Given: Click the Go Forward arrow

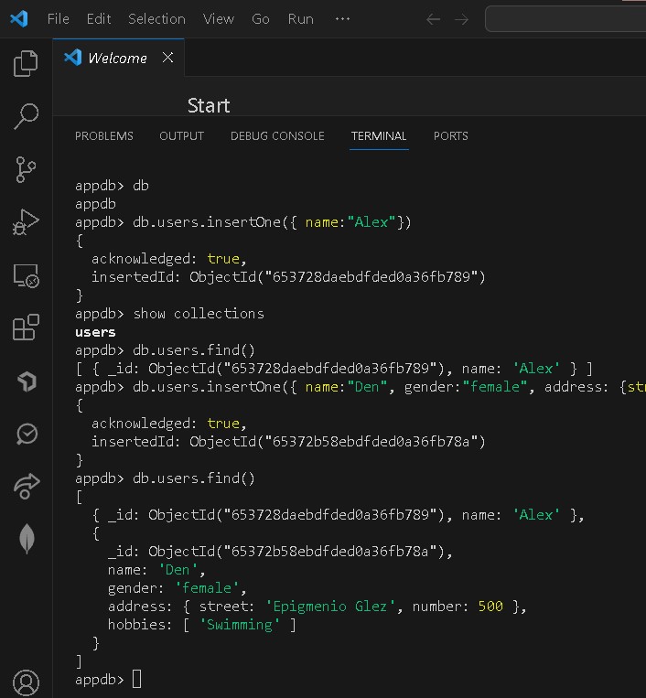Looking at the screenshot, I should (x=461, y=18).
